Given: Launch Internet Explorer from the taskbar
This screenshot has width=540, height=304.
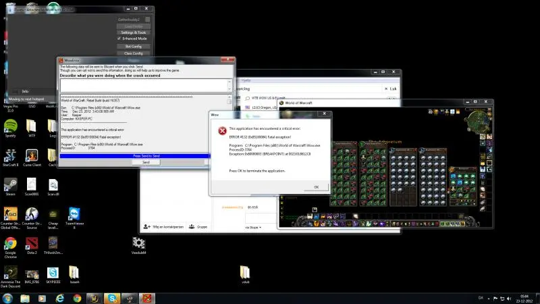Looking at the screenshot, I should coord(59,299).
